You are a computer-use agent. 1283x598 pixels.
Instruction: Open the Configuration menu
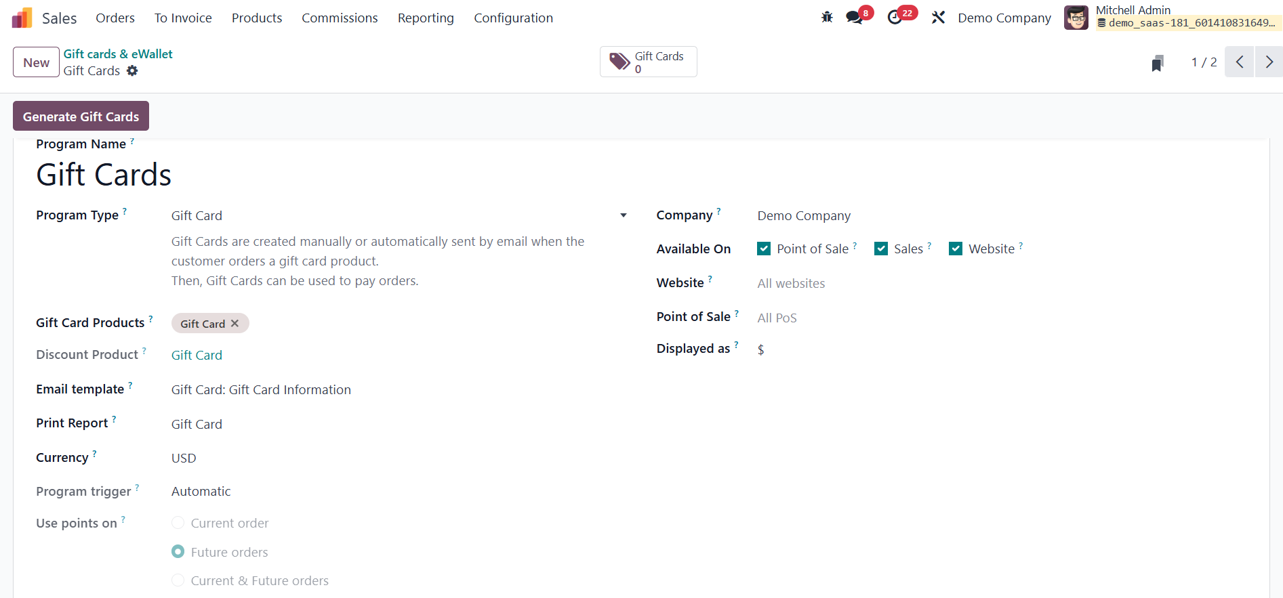pos(513,18)
